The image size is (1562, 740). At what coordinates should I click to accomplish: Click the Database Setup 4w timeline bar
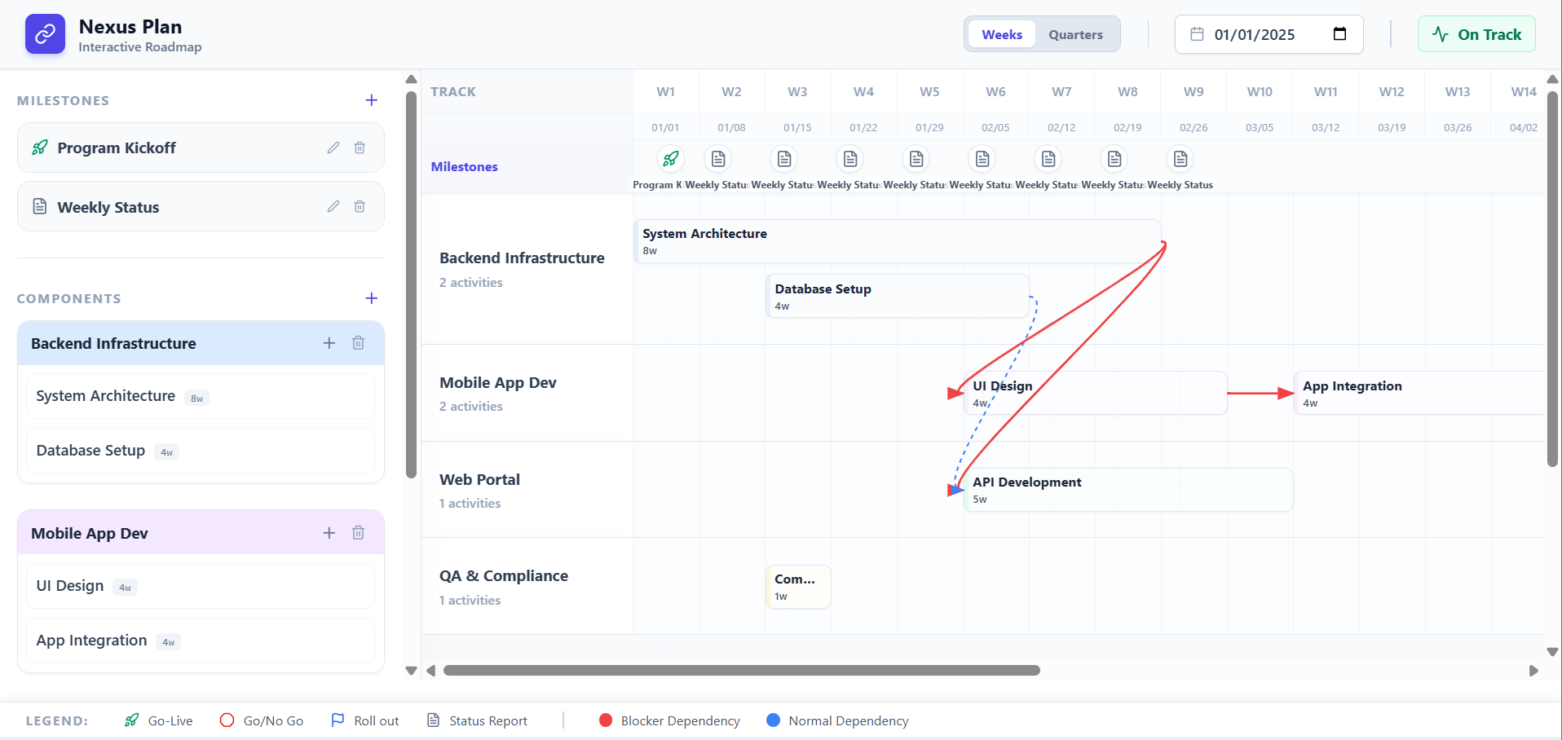click(x=898, y=296)
